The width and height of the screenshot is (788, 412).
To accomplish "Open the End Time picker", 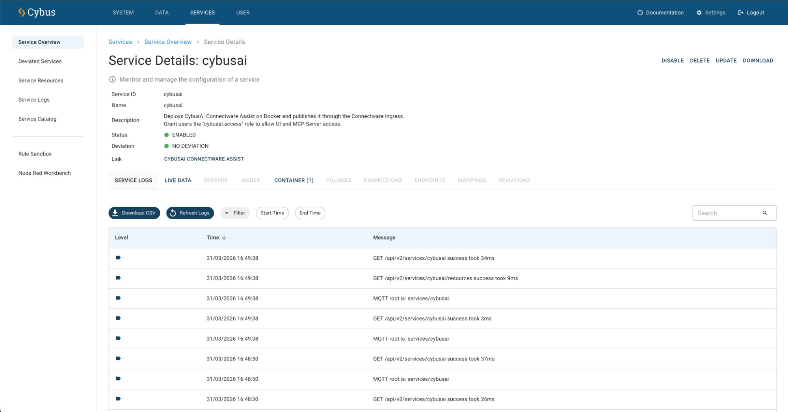I will pos(310,213).
